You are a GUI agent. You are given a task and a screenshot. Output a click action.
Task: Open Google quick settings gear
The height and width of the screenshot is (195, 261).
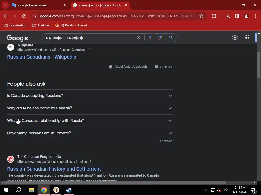235,37
